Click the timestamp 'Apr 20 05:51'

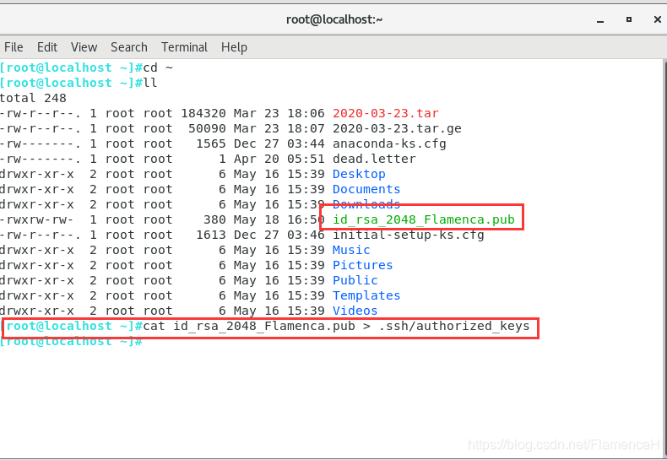coord(279,159)
